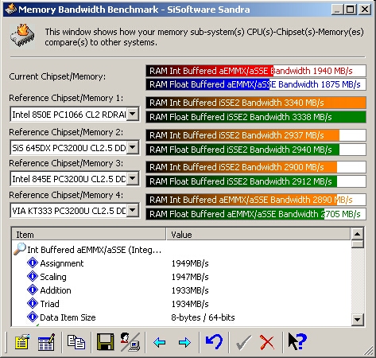Click the Value column header
Screen dimensions: 376x358
258,235
